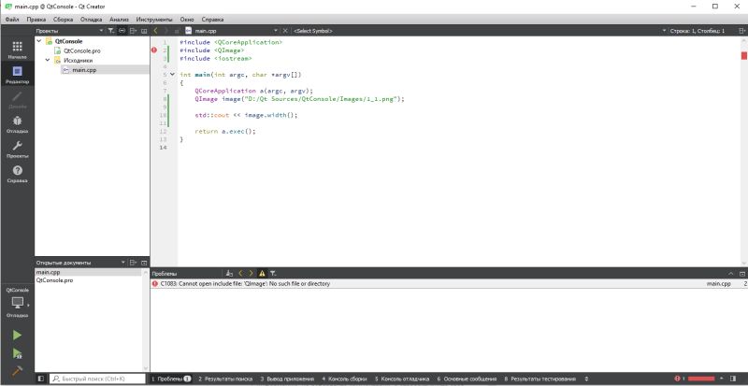Image resolution: width=748 pixels, height=386 pixels.
Task: Fold the main function at line 5
Action: tap(172, 75)
